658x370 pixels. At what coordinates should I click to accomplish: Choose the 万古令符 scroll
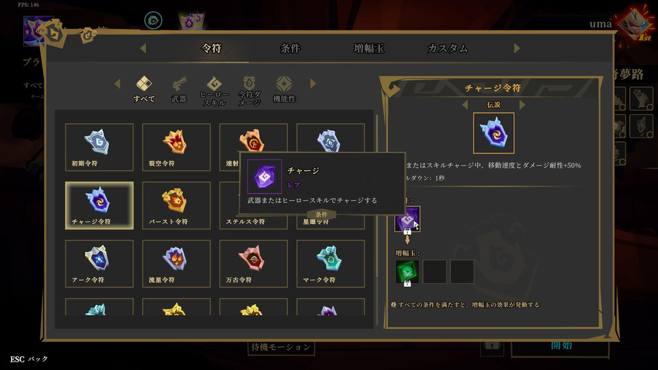coord(254,263)
